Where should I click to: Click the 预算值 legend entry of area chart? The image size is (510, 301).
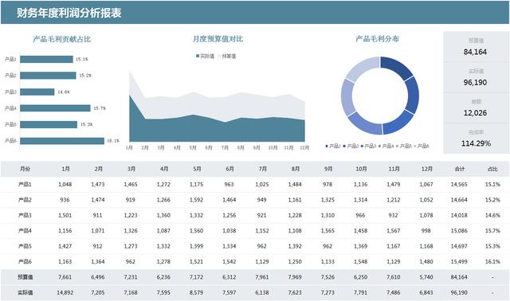[x=227, y=57]
